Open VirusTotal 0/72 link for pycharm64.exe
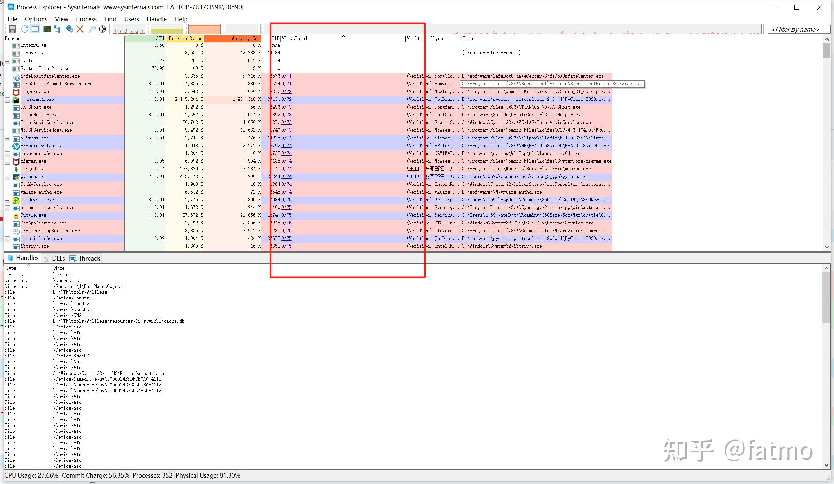This screenshot has height=484, width=834. [286, 99]
